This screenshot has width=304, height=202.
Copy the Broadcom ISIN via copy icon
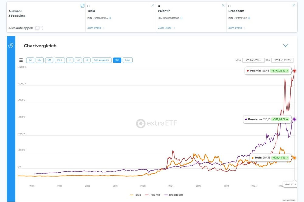click(249, 18)
